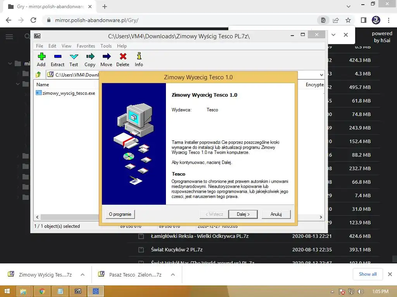Viewport: 397px width, 297px height.
Task: Click Show all downloads
Action: (368, 274)
